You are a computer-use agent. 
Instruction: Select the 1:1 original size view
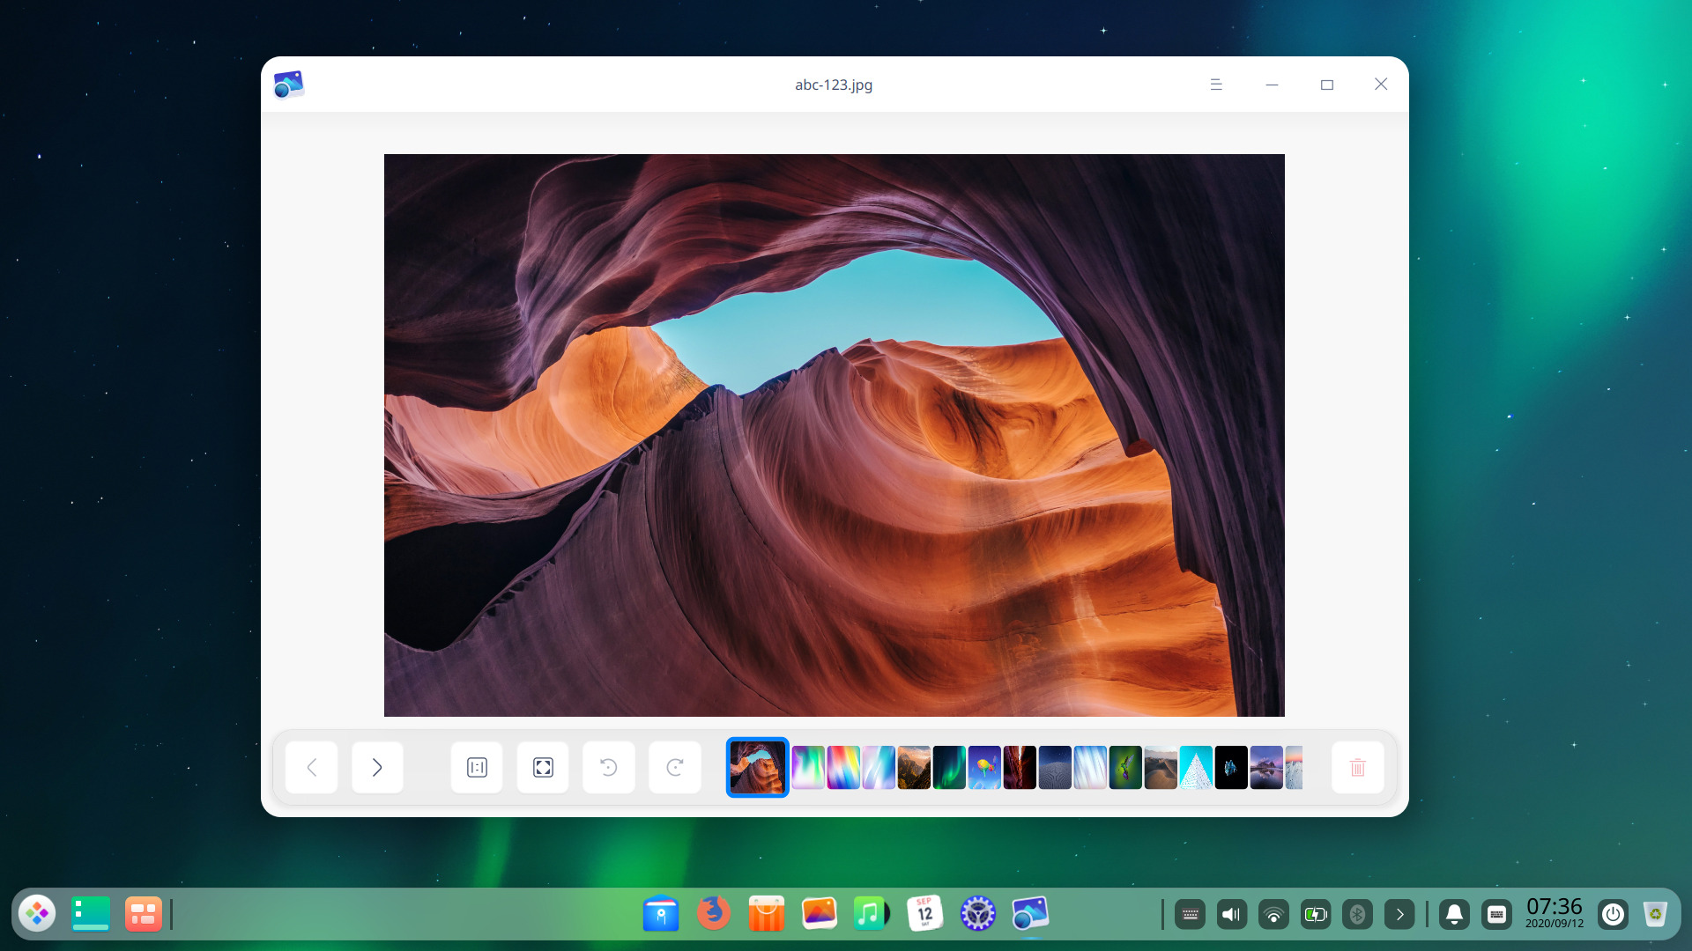[476, 767]
